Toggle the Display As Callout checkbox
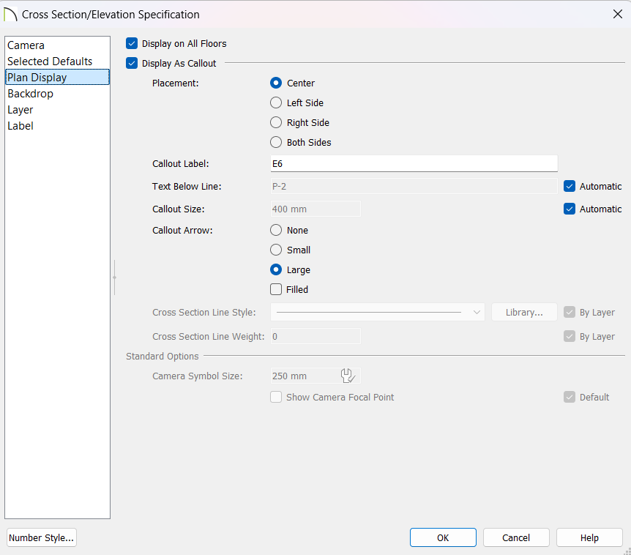This screenshot has width=631, height=555. click(132, 63)
